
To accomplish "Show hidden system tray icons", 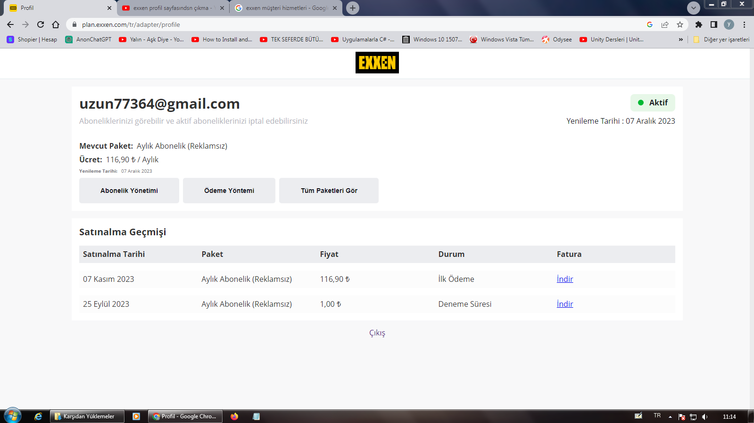I will click(x=670, y=416).
